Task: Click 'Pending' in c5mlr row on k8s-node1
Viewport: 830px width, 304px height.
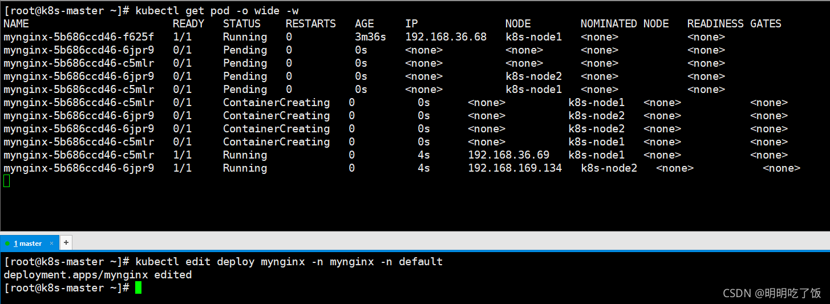Action: coord(245,90)
